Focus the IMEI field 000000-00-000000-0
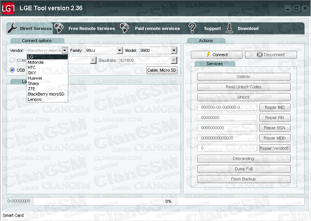 pos(227,107)
